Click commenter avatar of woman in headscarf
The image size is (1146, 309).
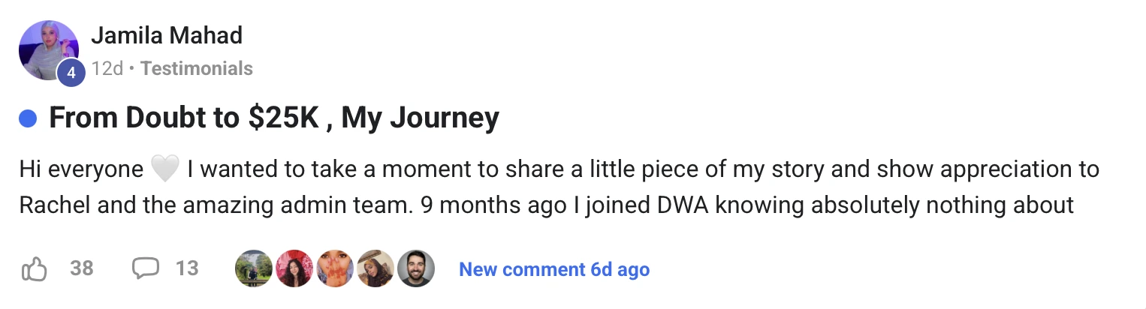[x=375, y=268]
